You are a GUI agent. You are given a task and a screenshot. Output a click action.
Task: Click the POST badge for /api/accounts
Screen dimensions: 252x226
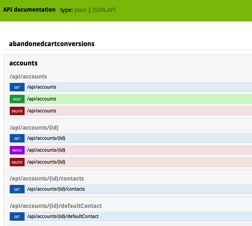[17, 99]
